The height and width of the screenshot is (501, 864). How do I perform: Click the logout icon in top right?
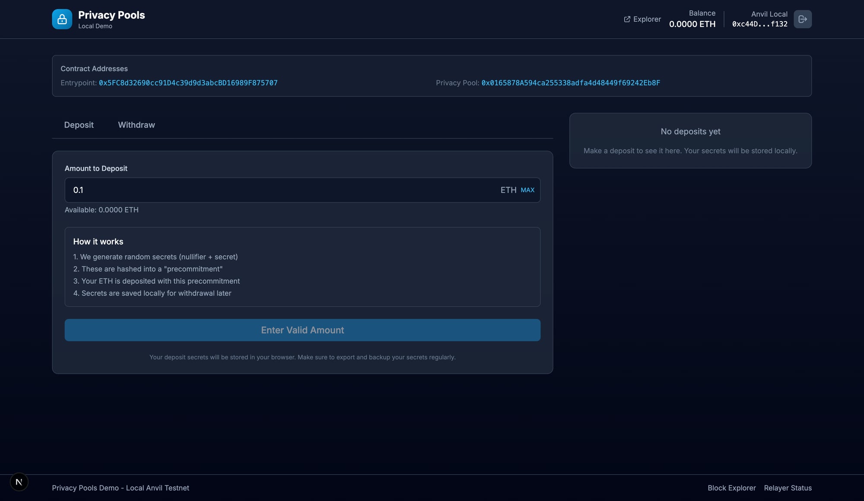(803, 19)
